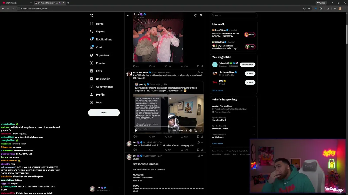
Task: Play the quoted video from ryan
Action: coord(136,131)
